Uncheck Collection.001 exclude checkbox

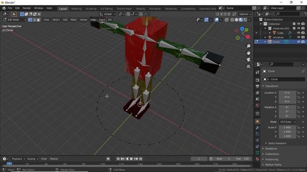(x=294, y=28)
